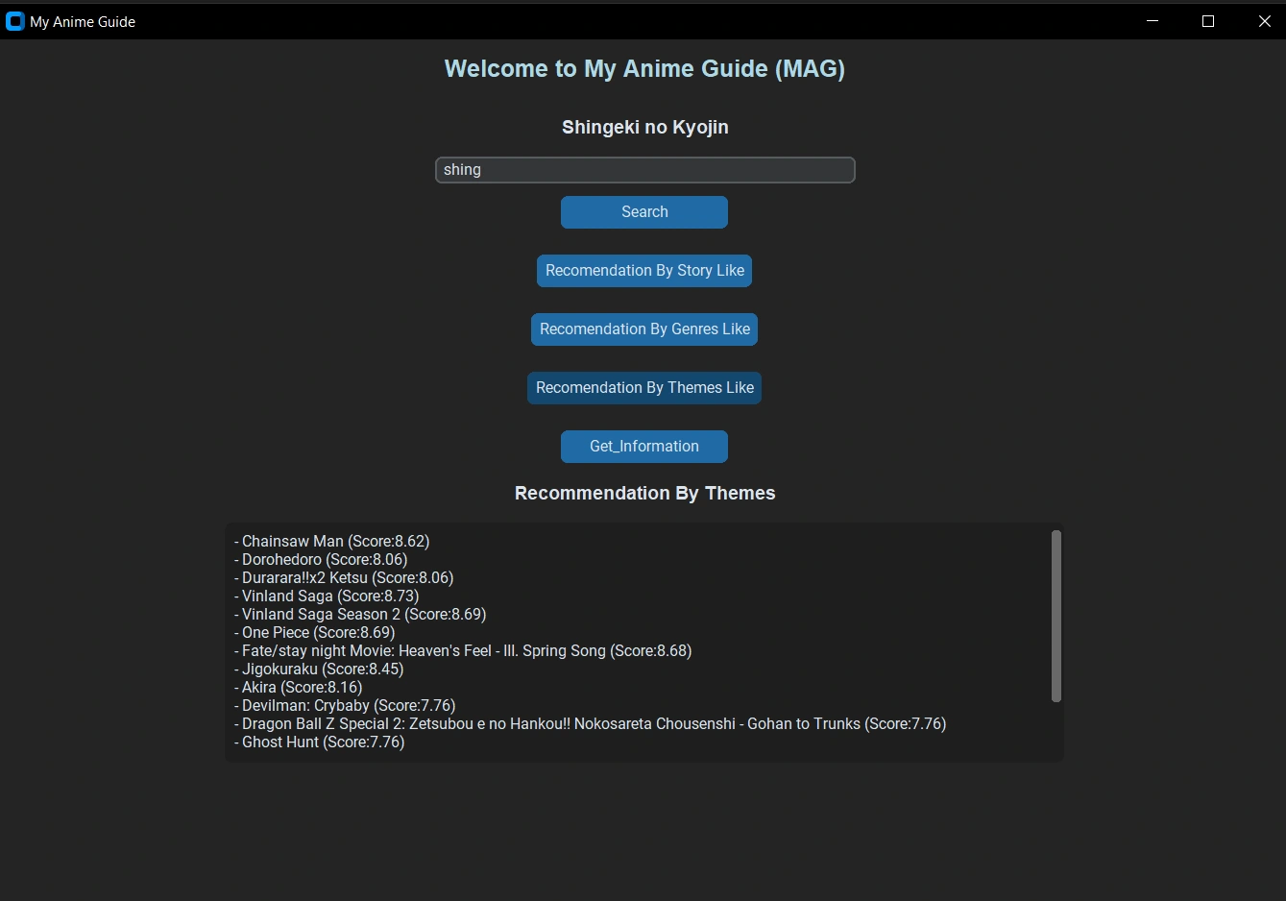
Task: Select the 'Dorohedoro (Score:8.06)' row
Action: pyautogui.click(x=321, y=560)
